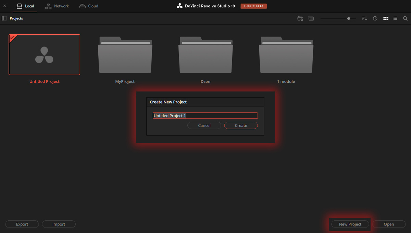The width and height of the screenshot is (411, 233).
Task: Open the MyProject folder
Action: tap(125, 55)
